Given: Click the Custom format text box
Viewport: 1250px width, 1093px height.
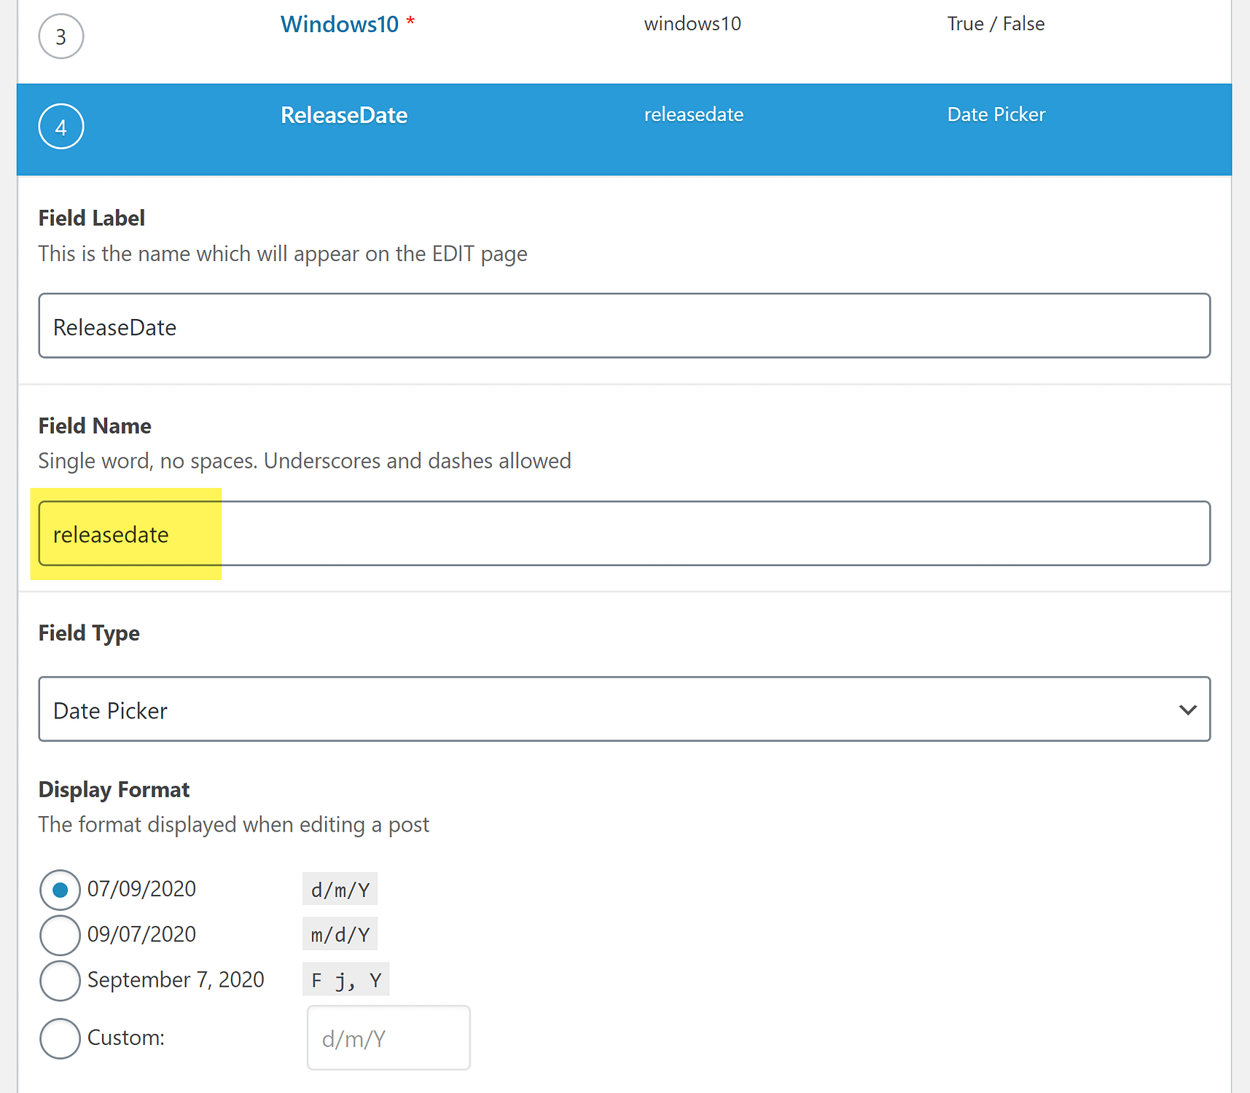Looking at the screenshot, I should (388, 1038).
